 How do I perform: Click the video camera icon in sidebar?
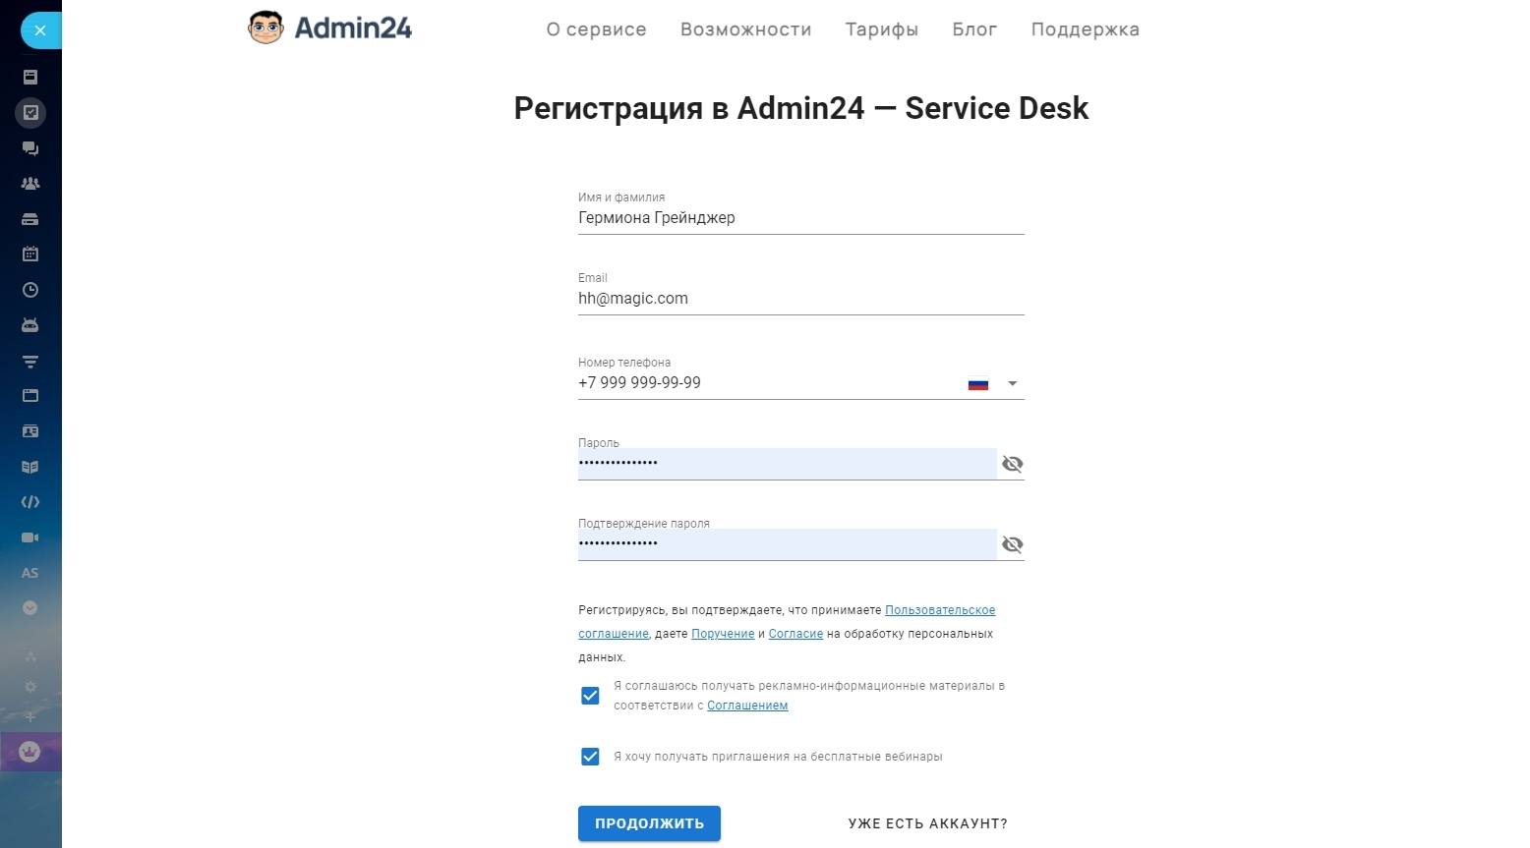pos(30,537)
